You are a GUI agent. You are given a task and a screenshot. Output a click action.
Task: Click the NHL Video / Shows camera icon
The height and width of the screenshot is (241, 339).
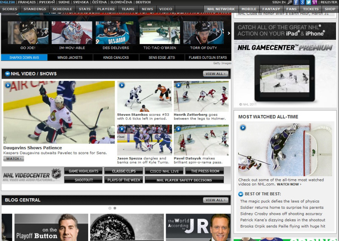pyautogui.click(x=7, y=74)
